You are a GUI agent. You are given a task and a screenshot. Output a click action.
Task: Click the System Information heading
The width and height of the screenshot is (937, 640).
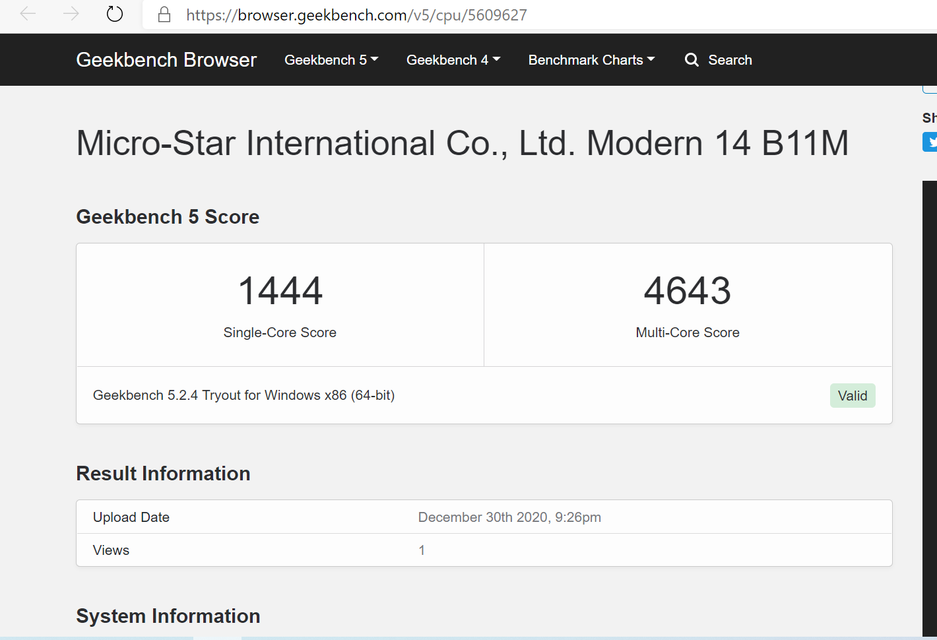point(168,616)
